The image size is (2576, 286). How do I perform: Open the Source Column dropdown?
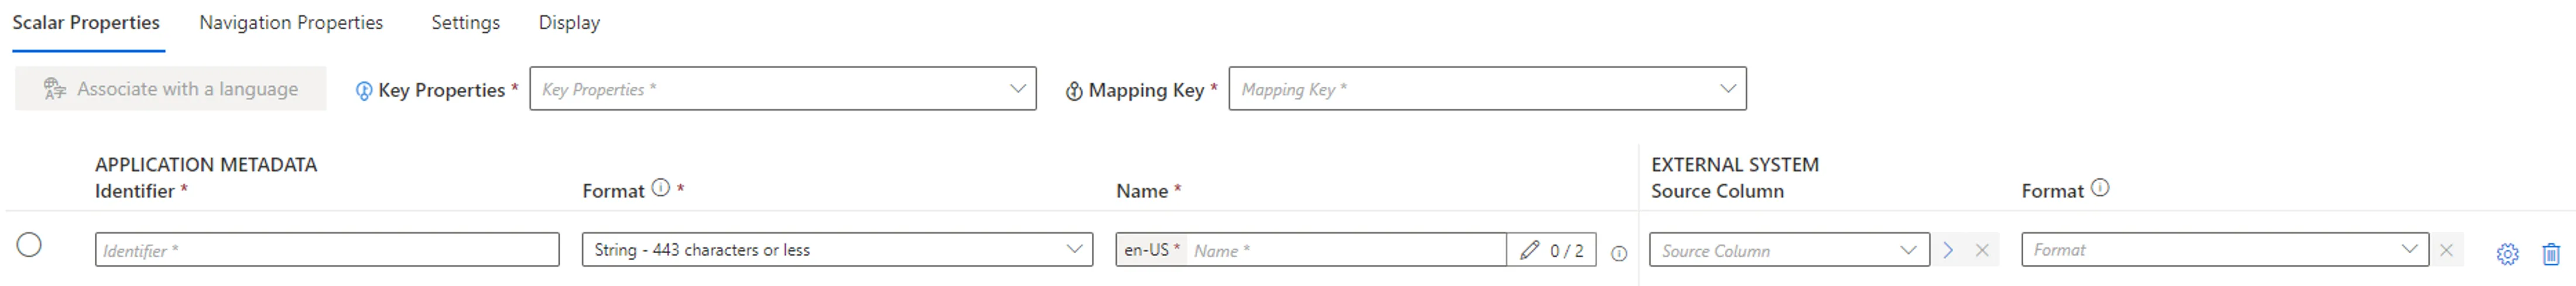click(1789, 250)
